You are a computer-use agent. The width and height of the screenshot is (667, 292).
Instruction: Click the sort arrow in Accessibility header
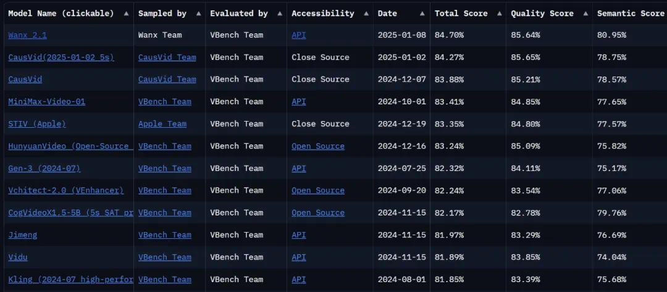pyautogui.click(x=366, y=13)
